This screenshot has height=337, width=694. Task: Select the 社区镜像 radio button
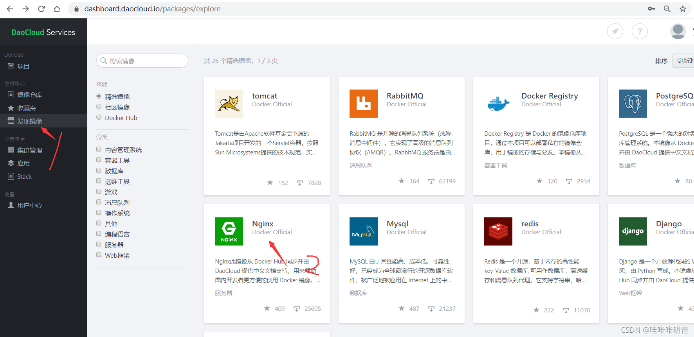coord(99,107)
